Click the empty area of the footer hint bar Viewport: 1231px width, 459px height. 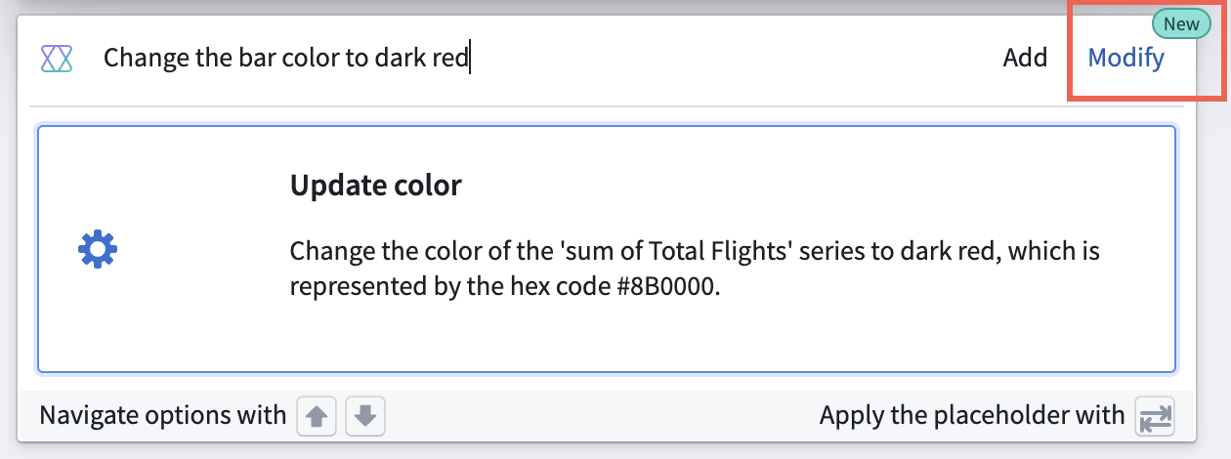point(601,416)
